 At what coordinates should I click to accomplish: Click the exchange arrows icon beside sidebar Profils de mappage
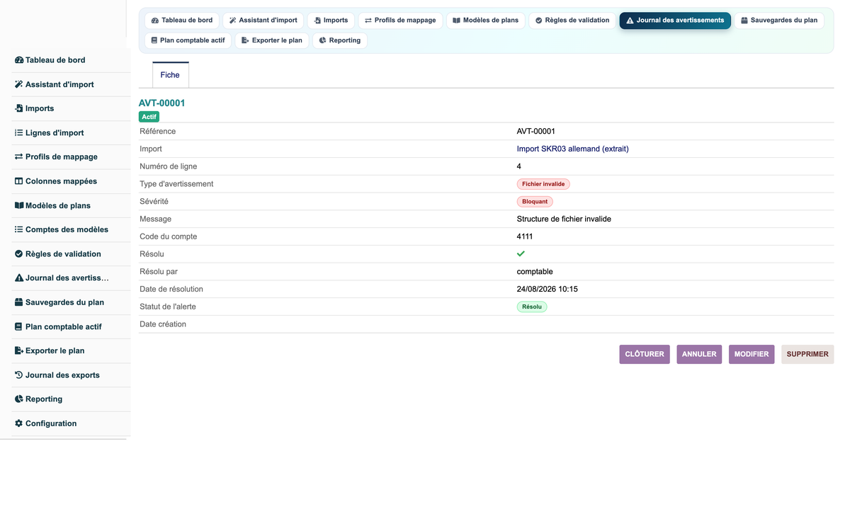pos(19,156)
